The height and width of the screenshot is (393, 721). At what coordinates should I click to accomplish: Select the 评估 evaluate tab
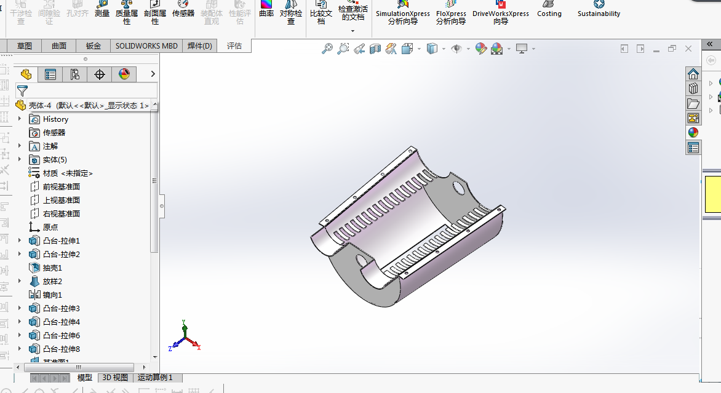pos(234,46)
